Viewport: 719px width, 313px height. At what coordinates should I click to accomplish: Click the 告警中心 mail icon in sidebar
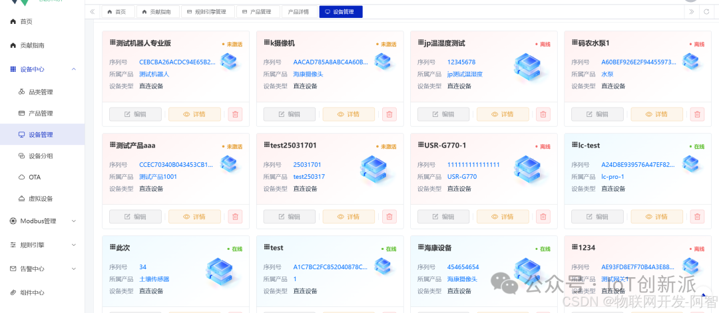pos(13,268)
